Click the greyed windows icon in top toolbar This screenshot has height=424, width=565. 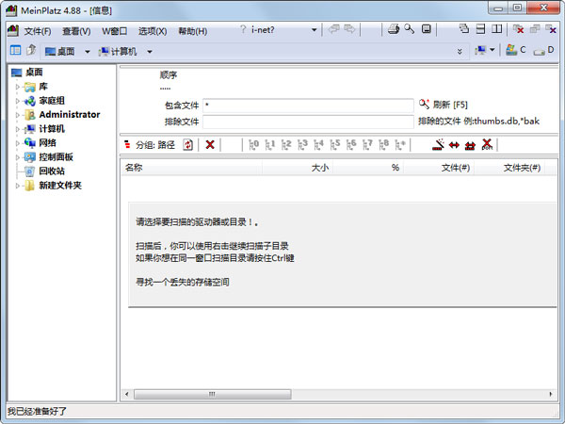[535, 29]
